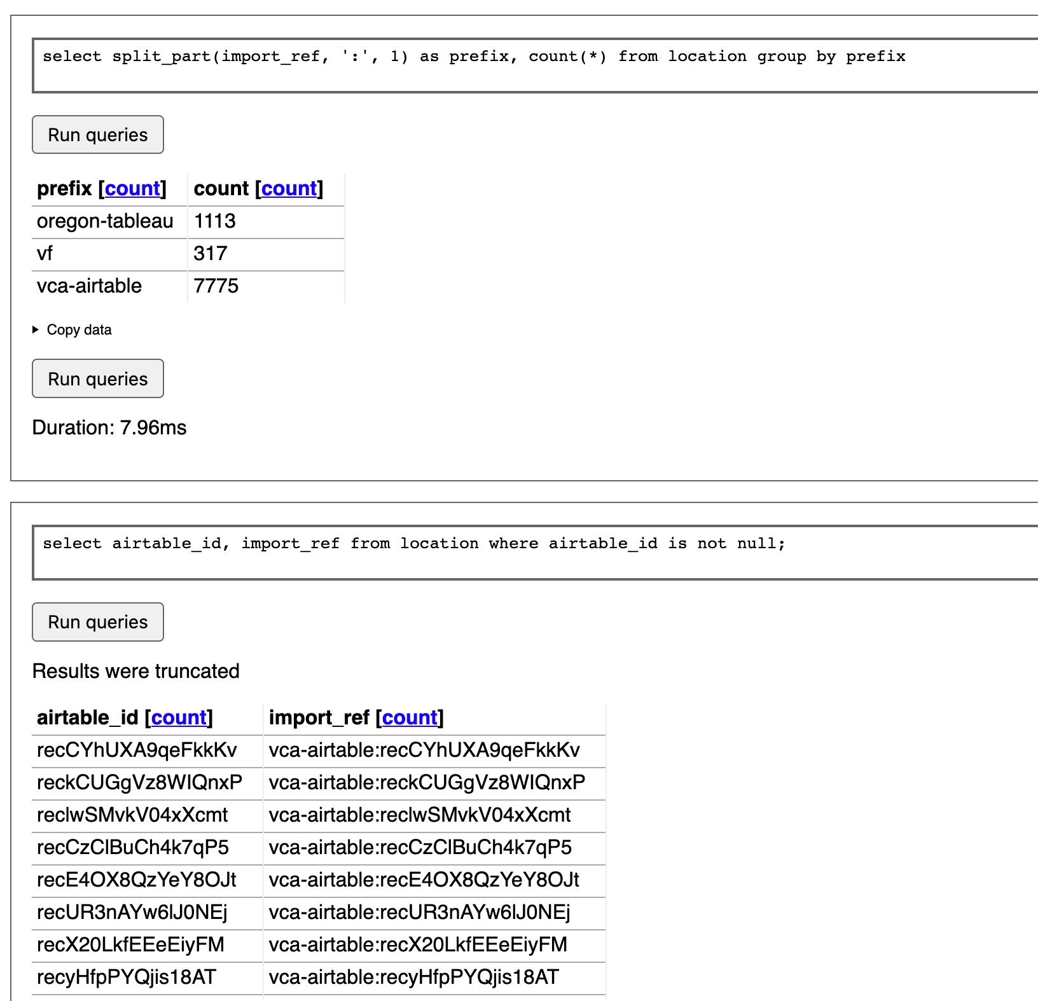Select the recyHfpPYQjis18AT row

click(x=127, y=978)
